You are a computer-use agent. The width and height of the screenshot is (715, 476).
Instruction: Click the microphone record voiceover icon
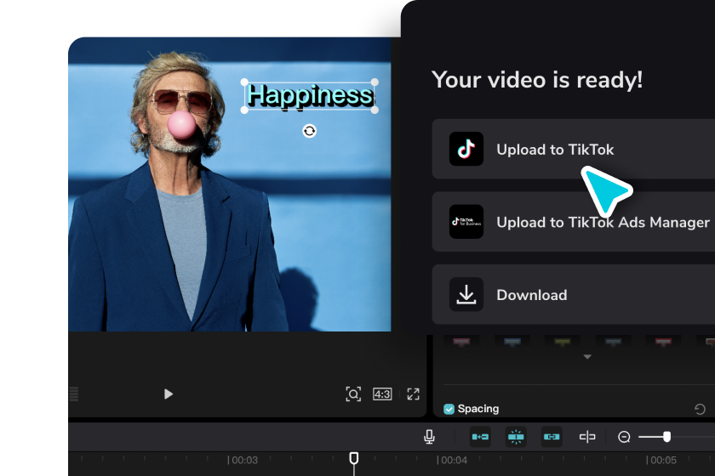(429, 437)
